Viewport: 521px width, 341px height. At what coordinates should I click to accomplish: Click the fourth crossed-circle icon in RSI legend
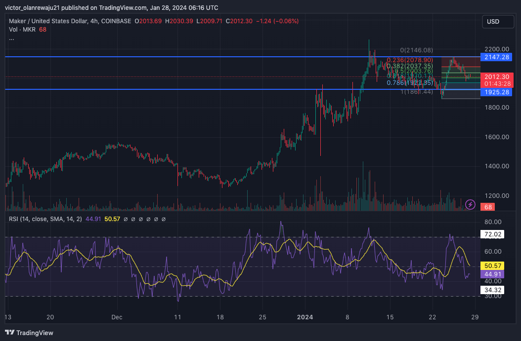pyautogui.click(x=148, y=219)
